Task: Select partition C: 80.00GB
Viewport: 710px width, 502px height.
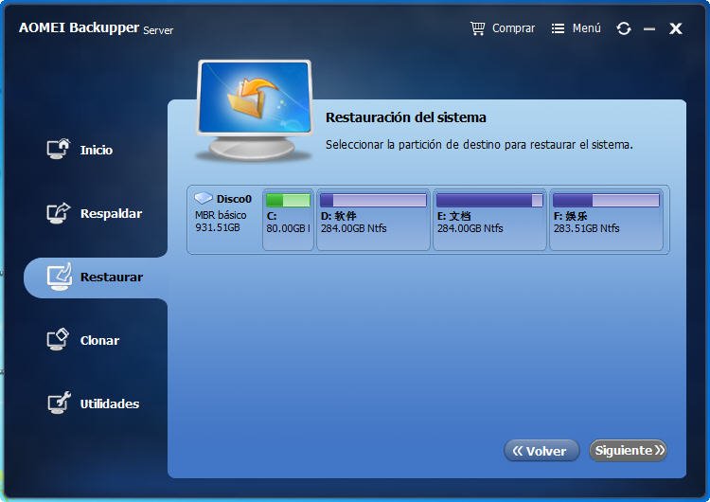Action: (288, 220)
